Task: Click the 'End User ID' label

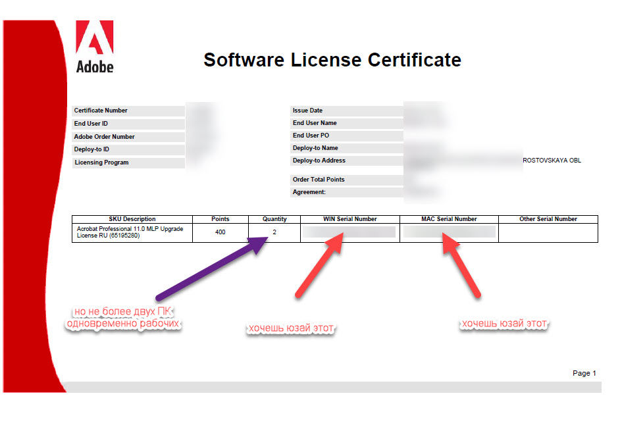Action: click(91, 124)
